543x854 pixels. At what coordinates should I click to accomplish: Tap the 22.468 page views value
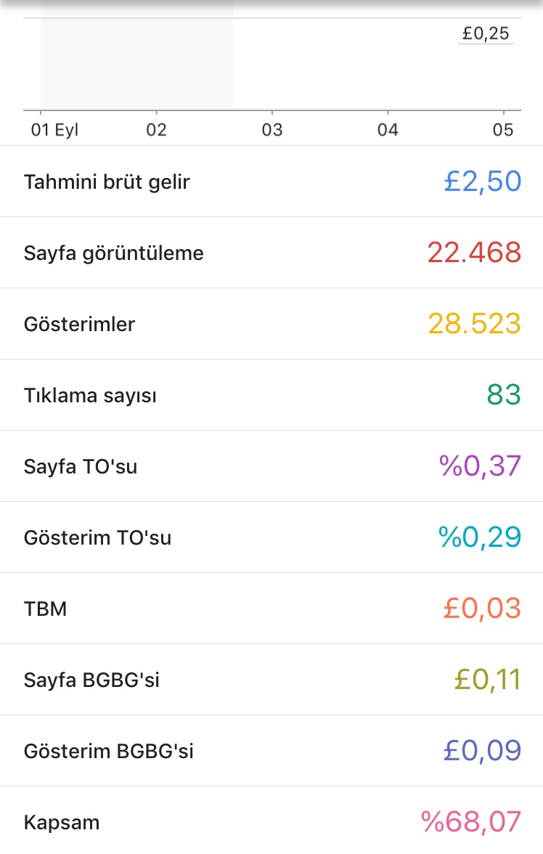[x=474, y=253]
